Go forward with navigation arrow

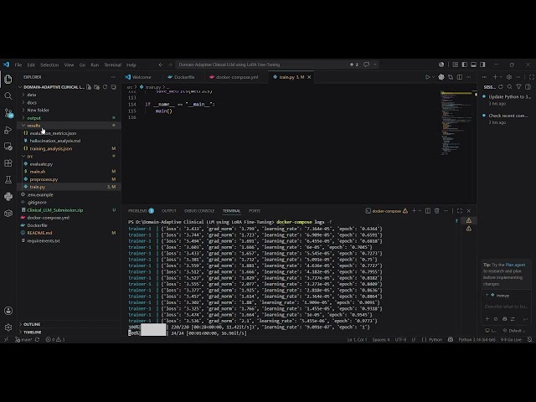coord(170,64)
